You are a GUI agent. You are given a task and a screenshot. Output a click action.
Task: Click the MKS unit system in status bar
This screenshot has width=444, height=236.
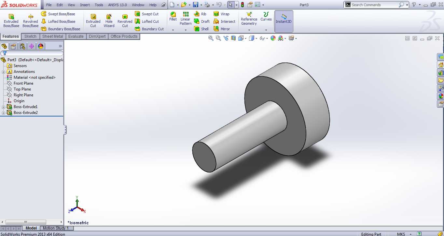[x=401, y=234]
